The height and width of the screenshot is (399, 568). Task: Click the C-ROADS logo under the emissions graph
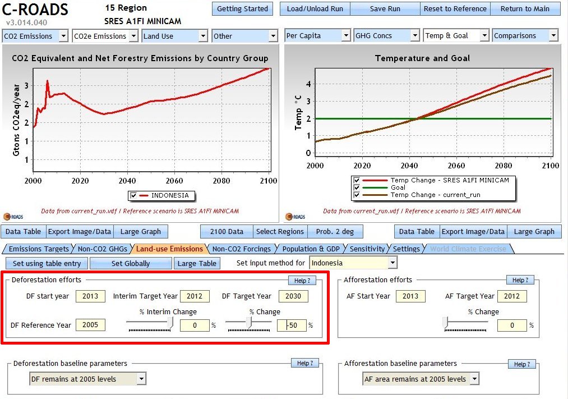coord(13,217)
